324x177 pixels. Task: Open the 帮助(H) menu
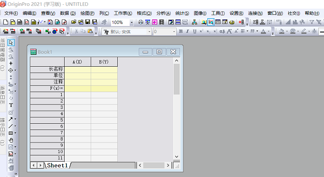click(312, 13)
